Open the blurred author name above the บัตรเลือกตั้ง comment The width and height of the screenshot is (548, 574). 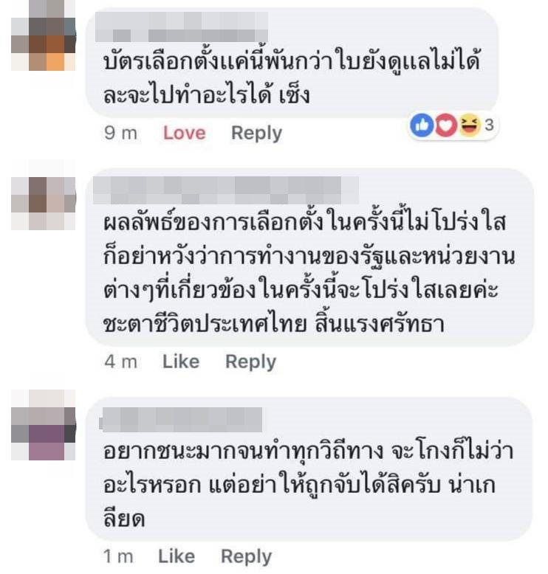point(182,27)
